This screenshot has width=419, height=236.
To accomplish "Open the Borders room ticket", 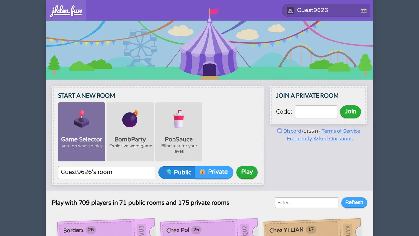I will pos(106,227).
